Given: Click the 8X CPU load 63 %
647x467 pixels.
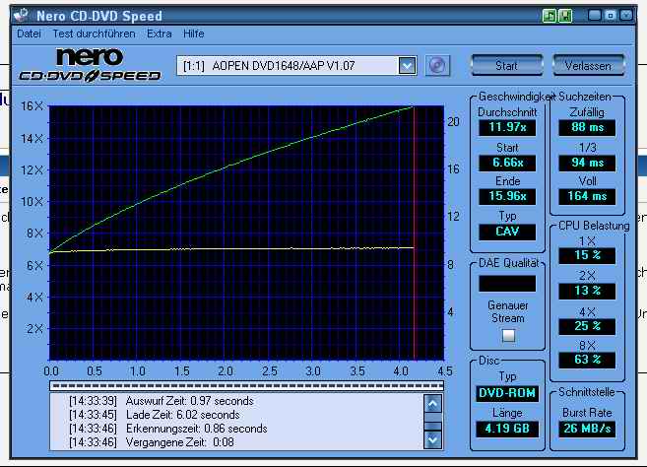Looking at the screenshot, I should (x=587, y=360).
